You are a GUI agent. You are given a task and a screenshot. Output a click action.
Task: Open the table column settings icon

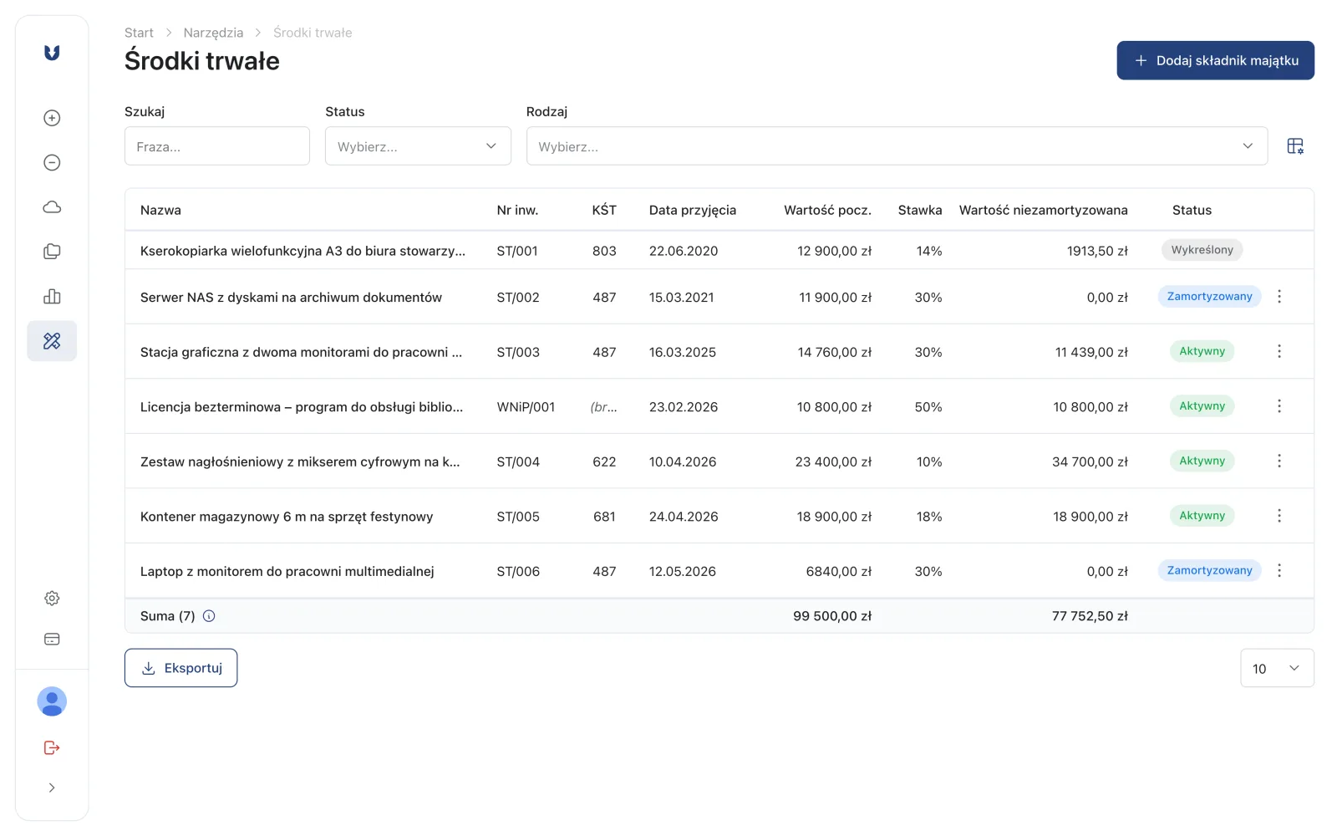[1295, 146]
